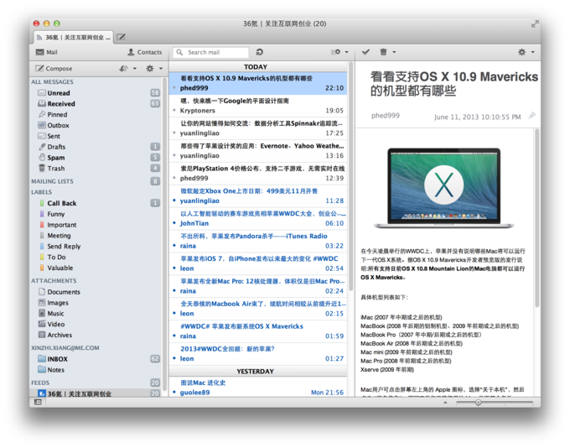The image size is (570, 448).
Task: Click the Search mail field
Action: coord(211,52)
